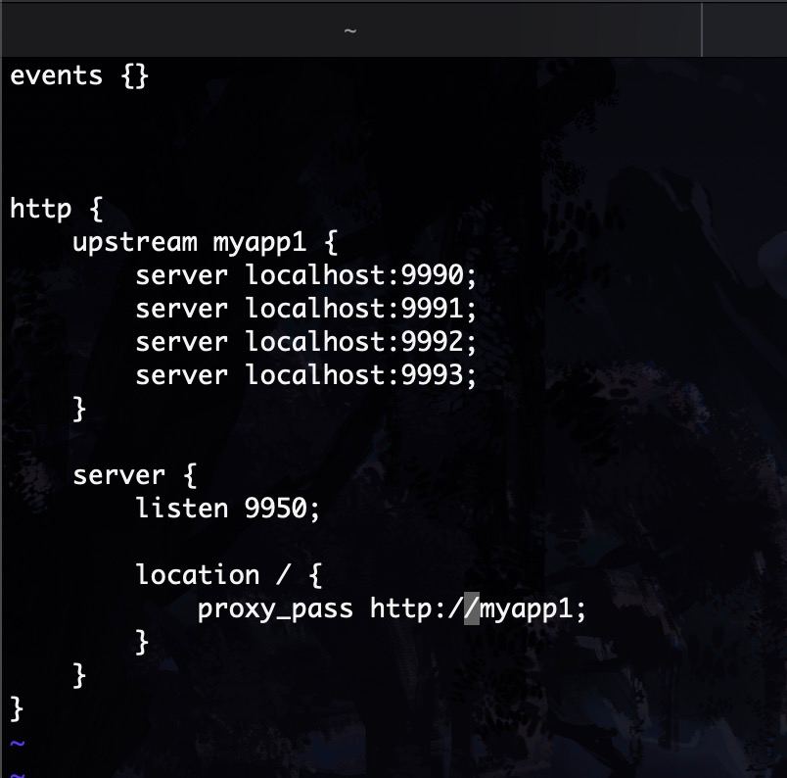Click the "events {}" line

tap(79, 76)
